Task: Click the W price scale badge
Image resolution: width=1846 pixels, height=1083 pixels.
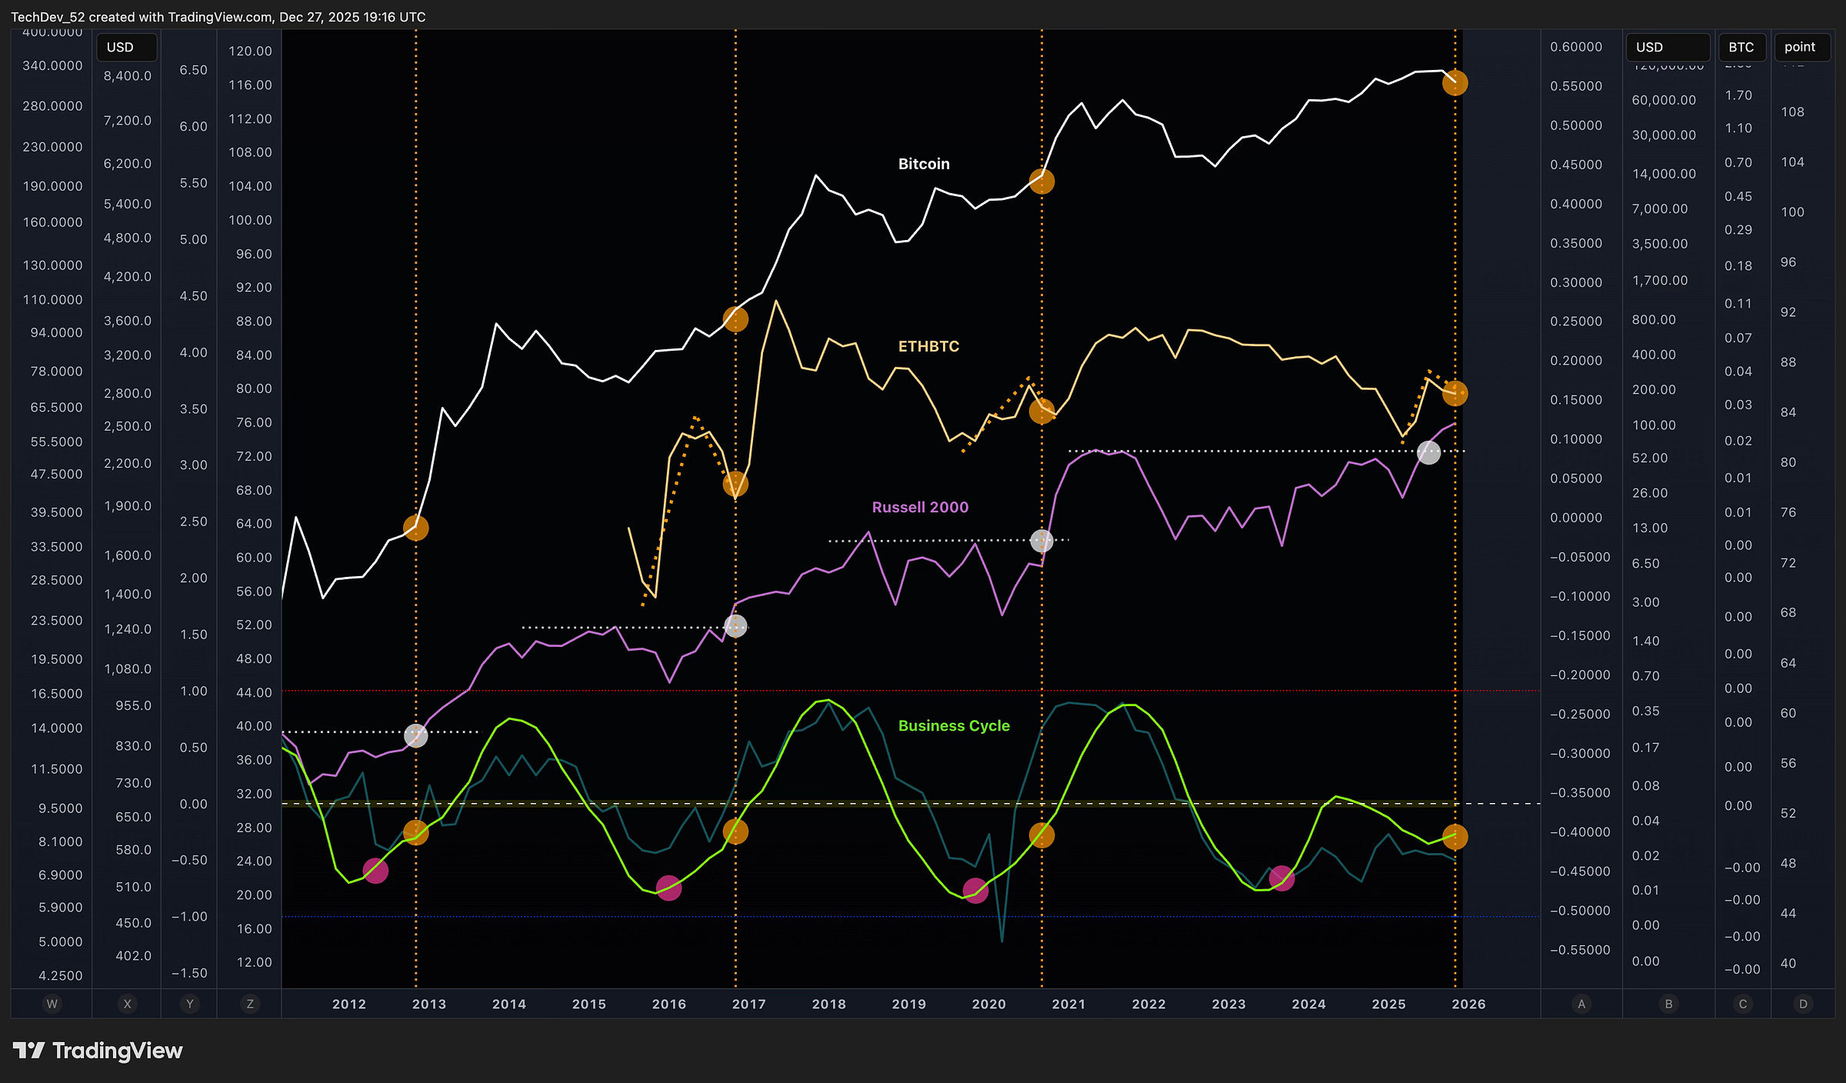Action: pyautogui.click(x=52, y=1004)
